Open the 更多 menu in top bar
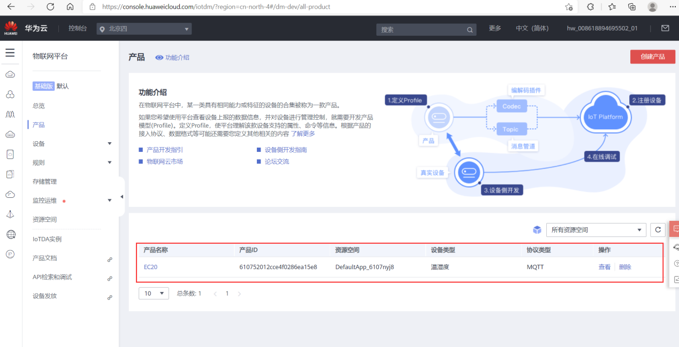Image resolution: width=679 pixels, height=347 pixels. pos(495,28)
